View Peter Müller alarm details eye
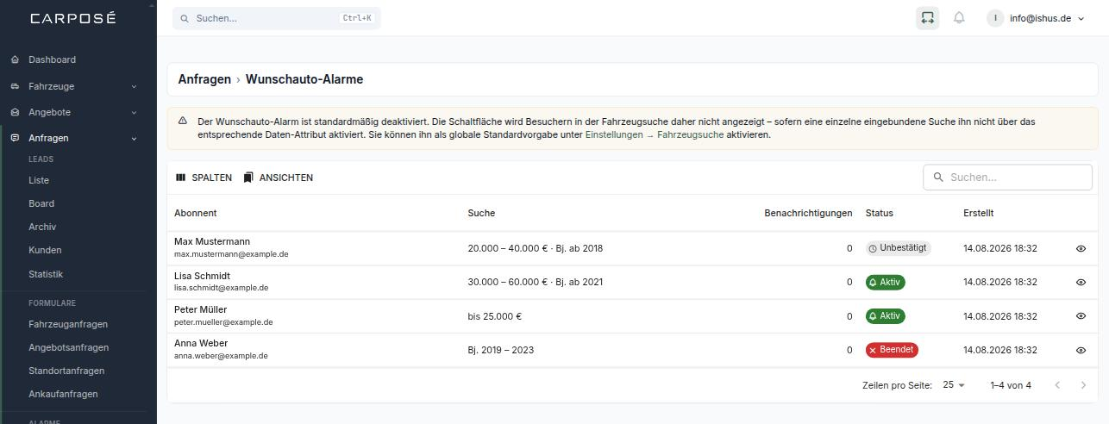Screen dimensions: 1109x424 click(1081, 316)
